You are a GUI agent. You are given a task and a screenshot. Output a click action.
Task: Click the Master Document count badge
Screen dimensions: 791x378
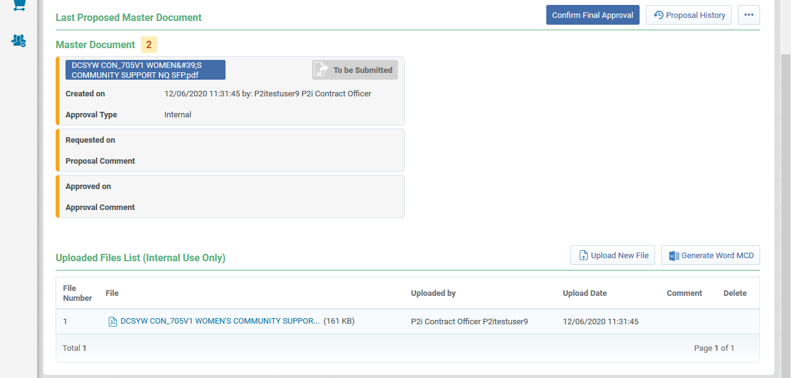click(148, 44)
